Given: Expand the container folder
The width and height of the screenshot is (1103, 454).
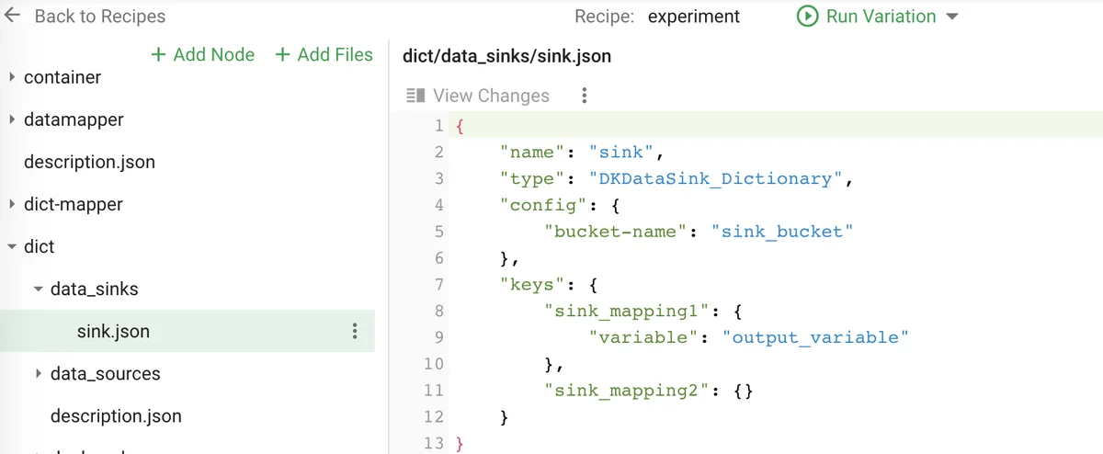Looking at the screenshot, I should click(12, 77).
